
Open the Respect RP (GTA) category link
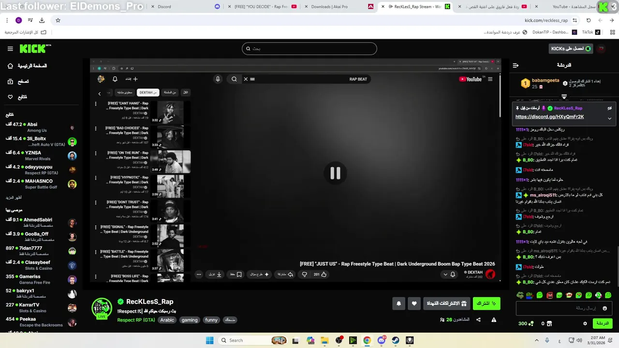(136, 320)
